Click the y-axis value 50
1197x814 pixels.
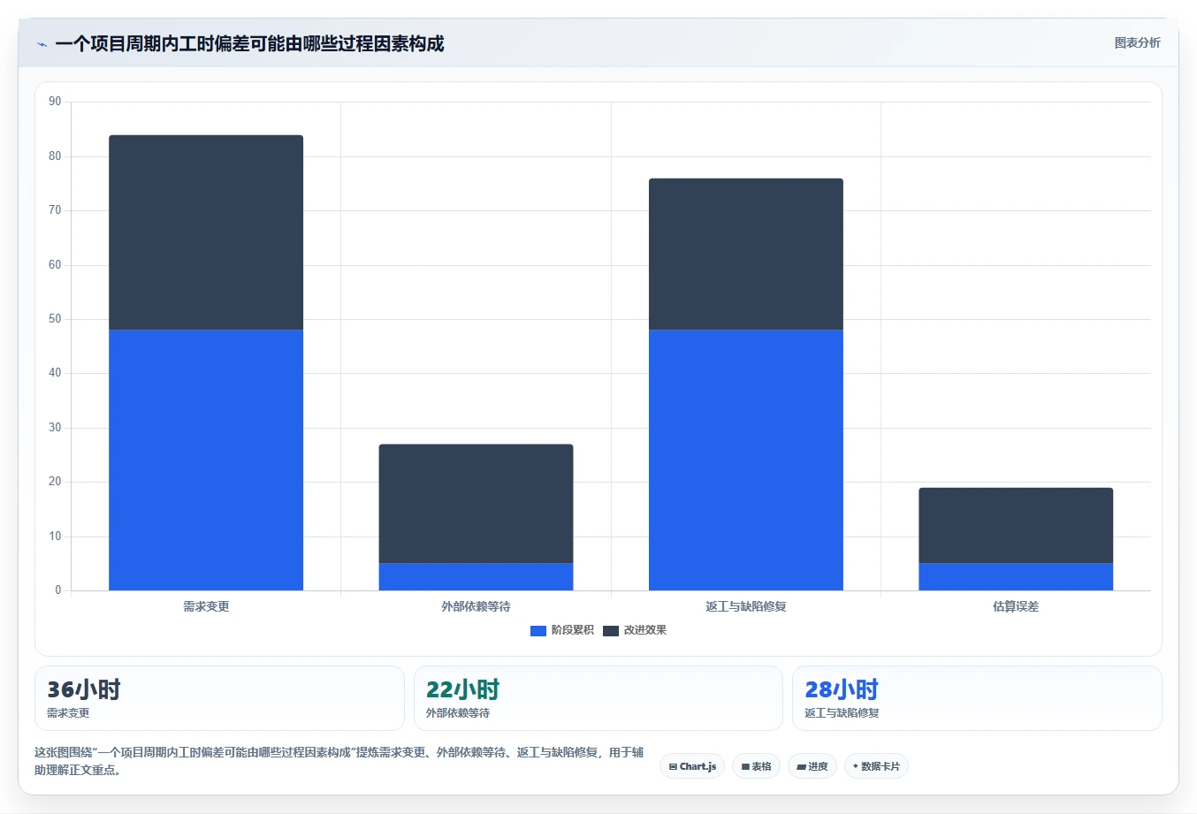[55, 319]
